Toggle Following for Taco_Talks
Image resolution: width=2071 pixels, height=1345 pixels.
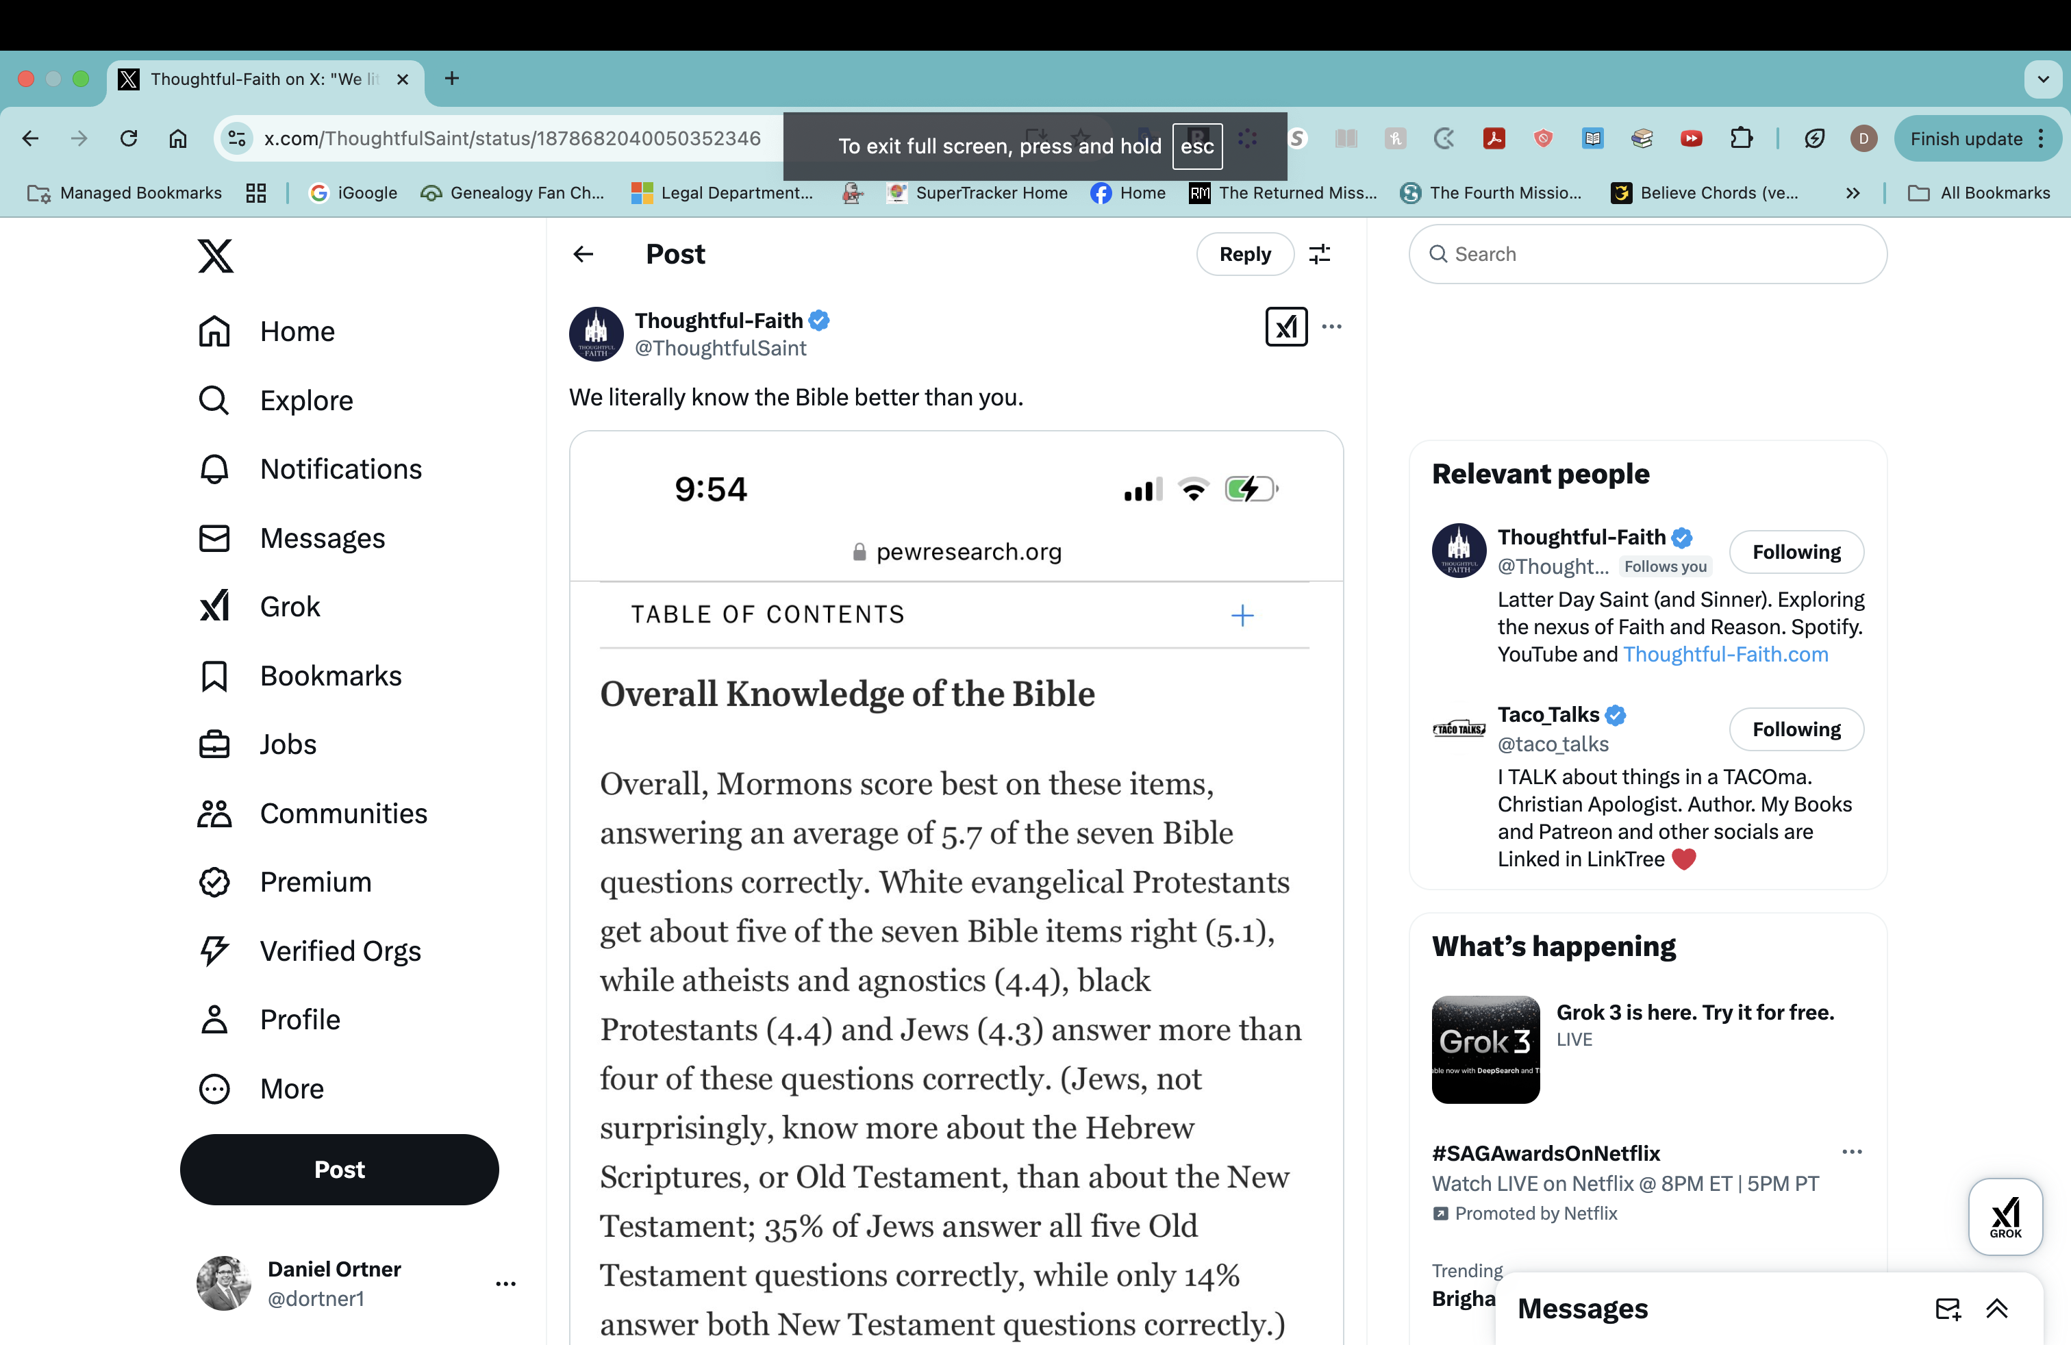(1796, 729)
